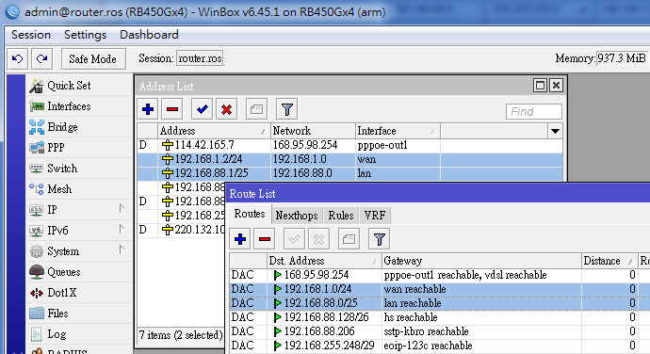Open the Dashboard menu

click(x=149, y=35)
